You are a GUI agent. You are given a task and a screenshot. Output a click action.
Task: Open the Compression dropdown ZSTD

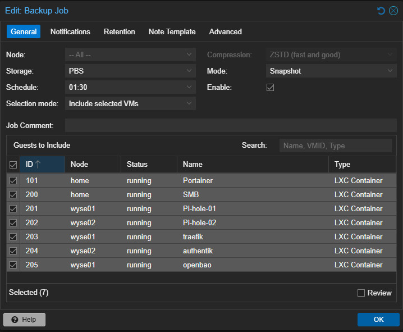tap(331, 54)
